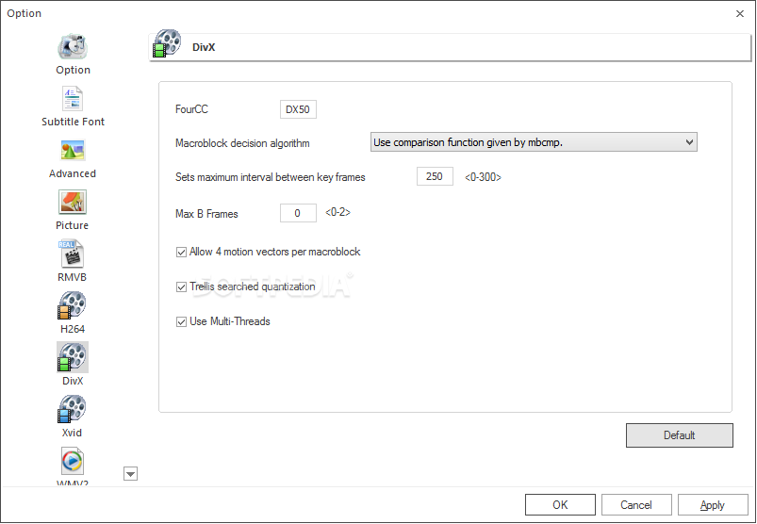Select the Advanced settings icon
This screenshot has width=757, height=524.
pyautogui.click(x=73, y=151)
